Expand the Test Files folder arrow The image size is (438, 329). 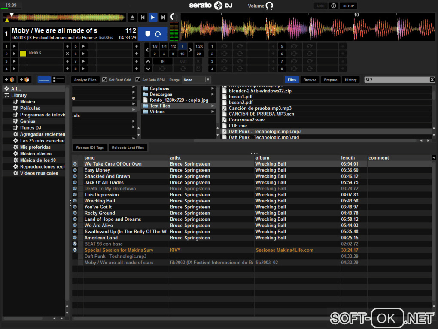[x=213, y=106]
